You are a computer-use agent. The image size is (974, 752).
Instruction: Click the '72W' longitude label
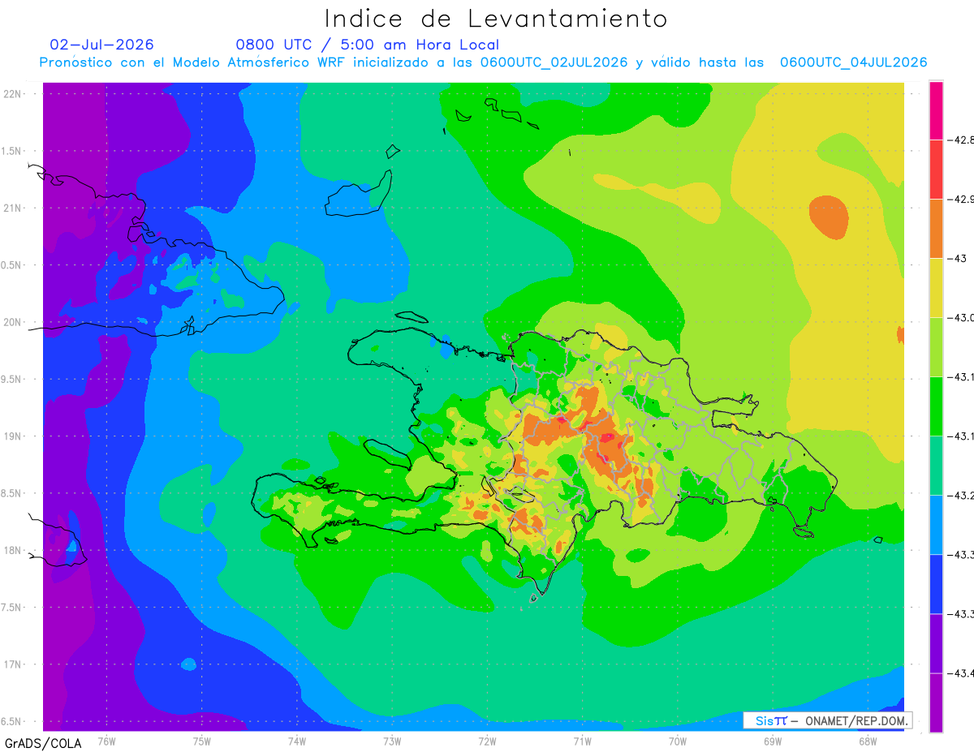click(487, 741)
